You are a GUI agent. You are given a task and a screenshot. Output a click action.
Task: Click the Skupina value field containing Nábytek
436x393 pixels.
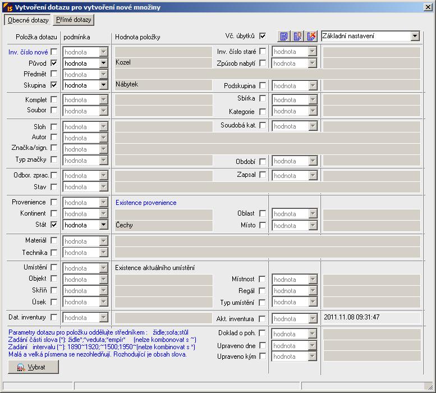click(163, 85)
